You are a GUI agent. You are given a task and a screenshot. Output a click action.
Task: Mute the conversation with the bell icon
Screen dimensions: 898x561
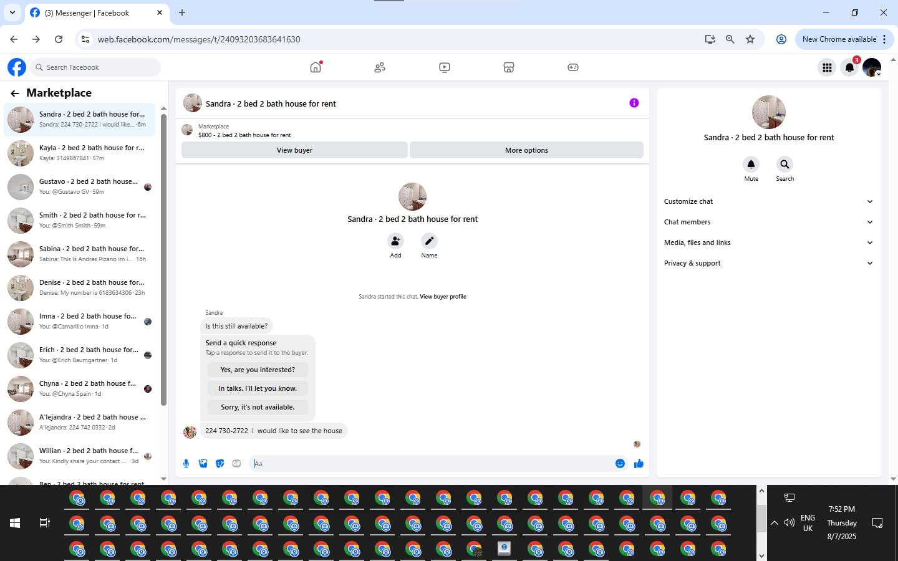coord(751,164)
